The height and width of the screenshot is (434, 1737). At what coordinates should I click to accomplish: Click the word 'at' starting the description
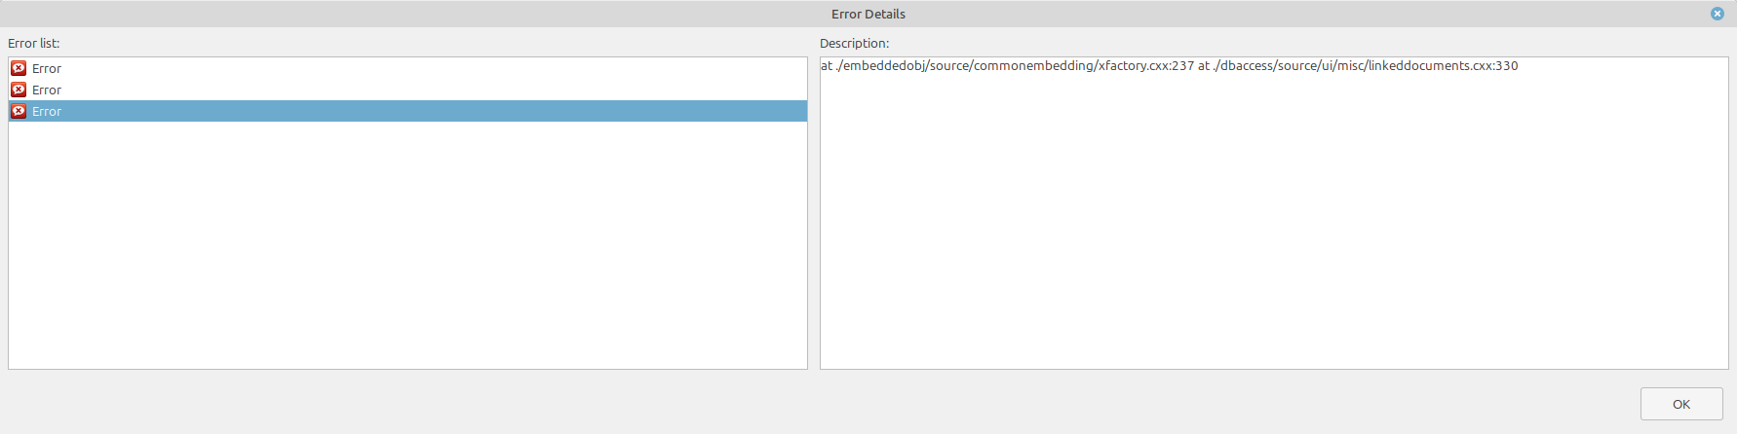click(827, 66)
